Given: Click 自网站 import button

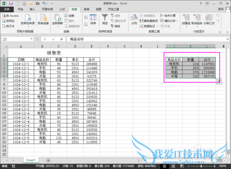Looking at the screenshot, I should (x=8, y=21).
